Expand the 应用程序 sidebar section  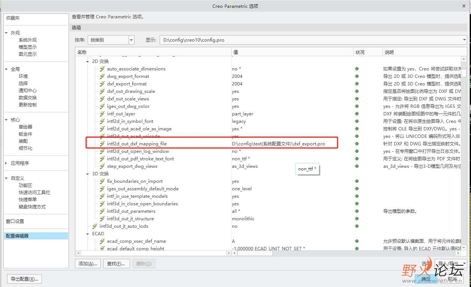point(7,163)
